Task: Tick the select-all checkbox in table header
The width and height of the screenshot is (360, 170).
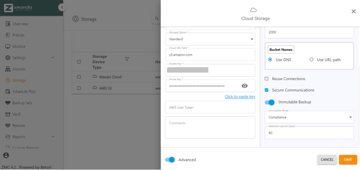Action: 79,62
